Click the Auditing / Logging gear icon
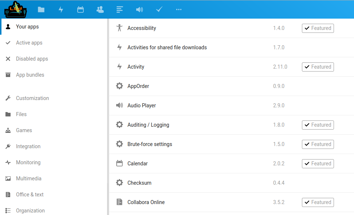Screen dimensions: 354x215 (119, 125)
